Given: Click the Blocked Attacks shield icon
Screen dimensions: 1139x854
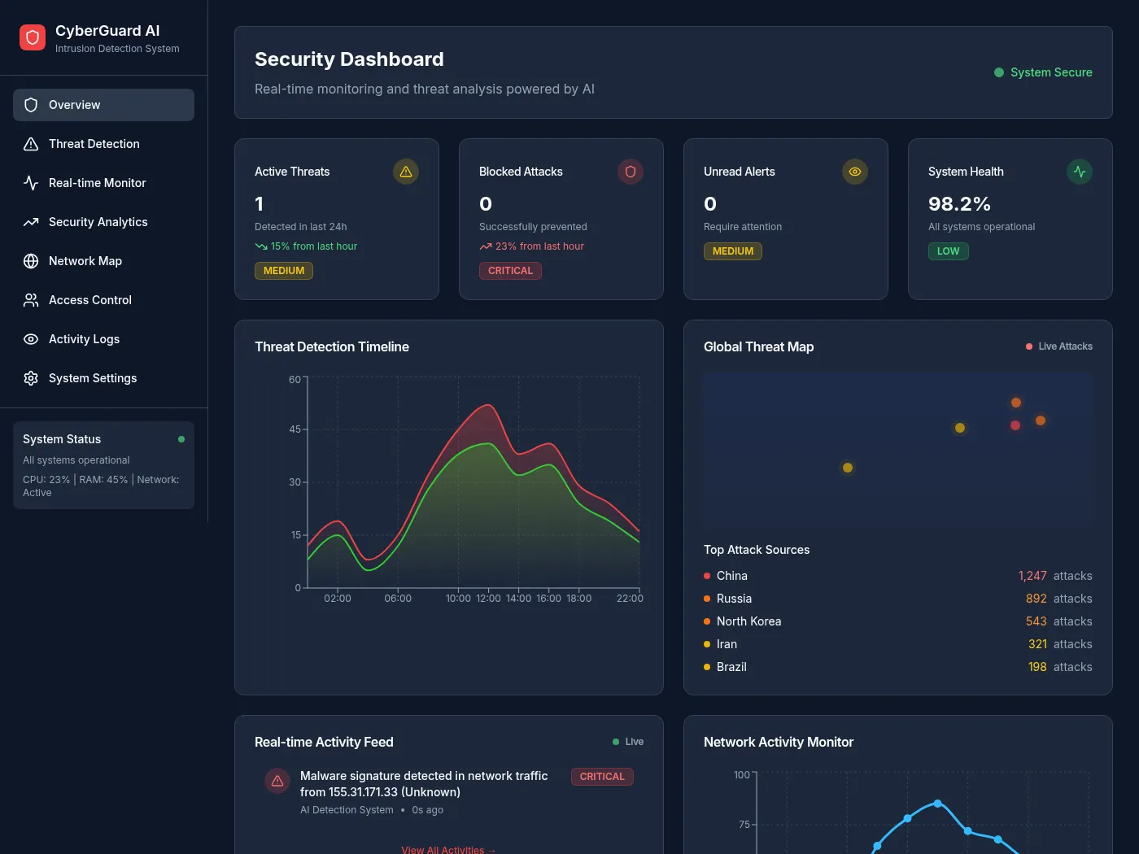Looking at the screenshot, I should click(631, 172).
